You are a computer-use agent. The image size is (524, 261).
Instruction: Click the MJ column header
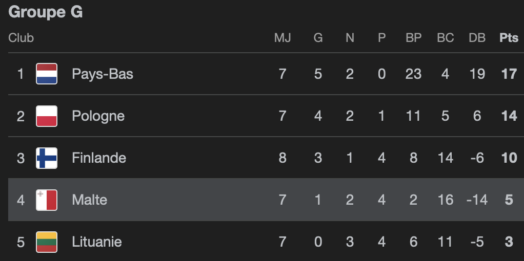pos(283,38)
